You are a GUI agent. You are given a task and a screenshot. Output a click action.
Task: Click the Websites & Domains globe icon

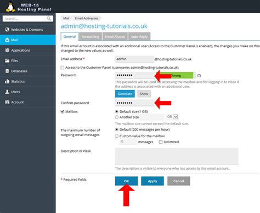[7, 30]
